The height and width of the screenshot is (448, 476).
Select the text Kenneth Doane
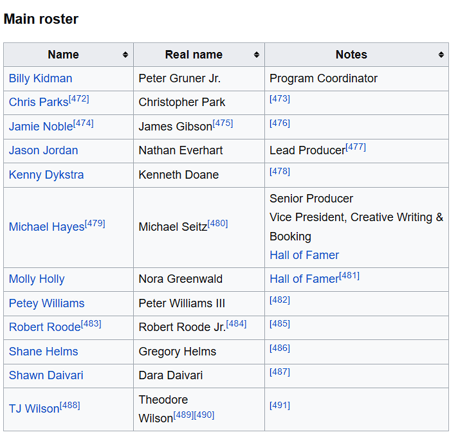(179, 175)
